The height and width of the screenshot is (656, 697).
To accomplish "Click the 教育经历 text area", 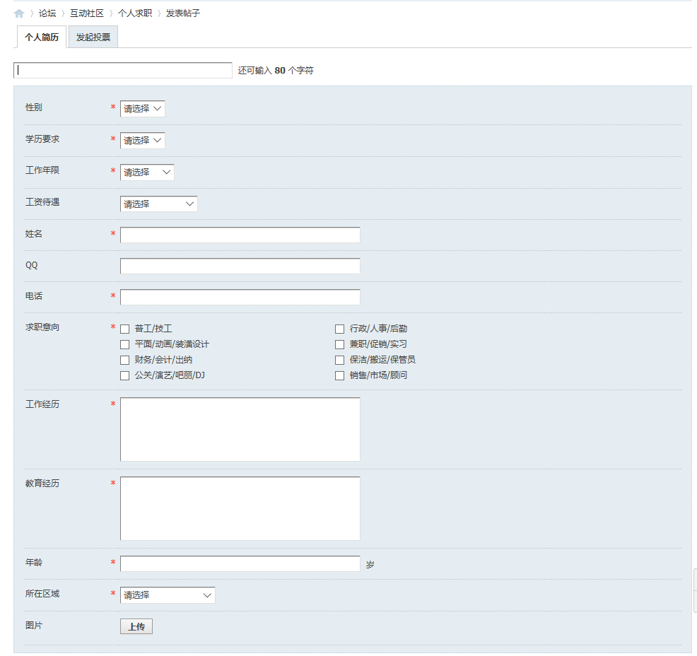I will (240, 508).
